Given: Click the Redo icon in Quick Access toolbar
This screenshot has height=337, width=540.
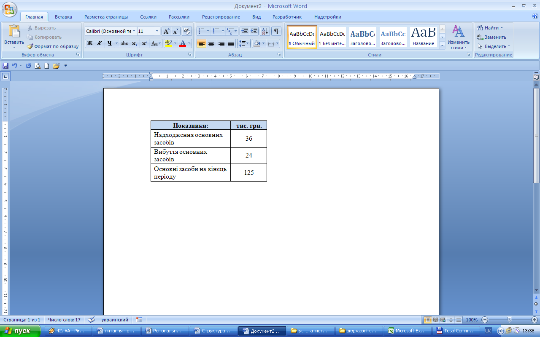Looking at the screenshot, I should coord(29,66).
